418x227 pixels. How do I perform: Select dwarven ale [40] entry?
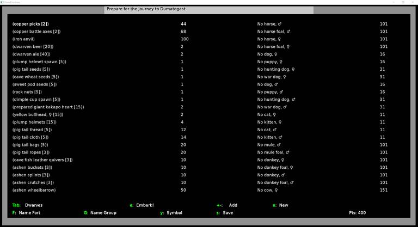31,54
